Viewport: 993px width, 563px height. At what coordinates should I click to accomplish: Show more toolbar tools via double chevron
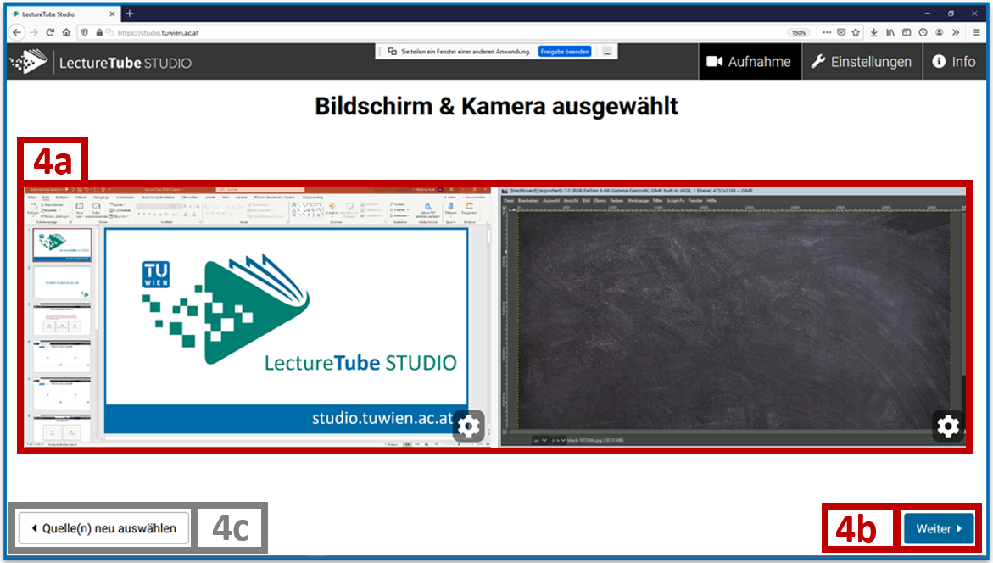tap(956, 32)
